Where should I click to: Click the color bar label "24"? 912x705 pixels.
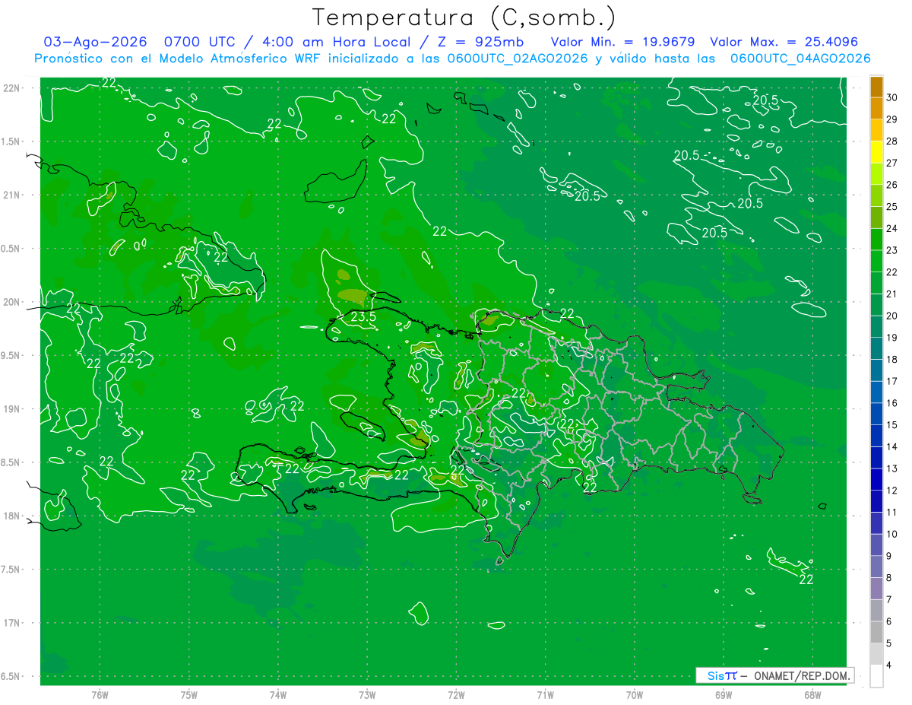[892, 228]
